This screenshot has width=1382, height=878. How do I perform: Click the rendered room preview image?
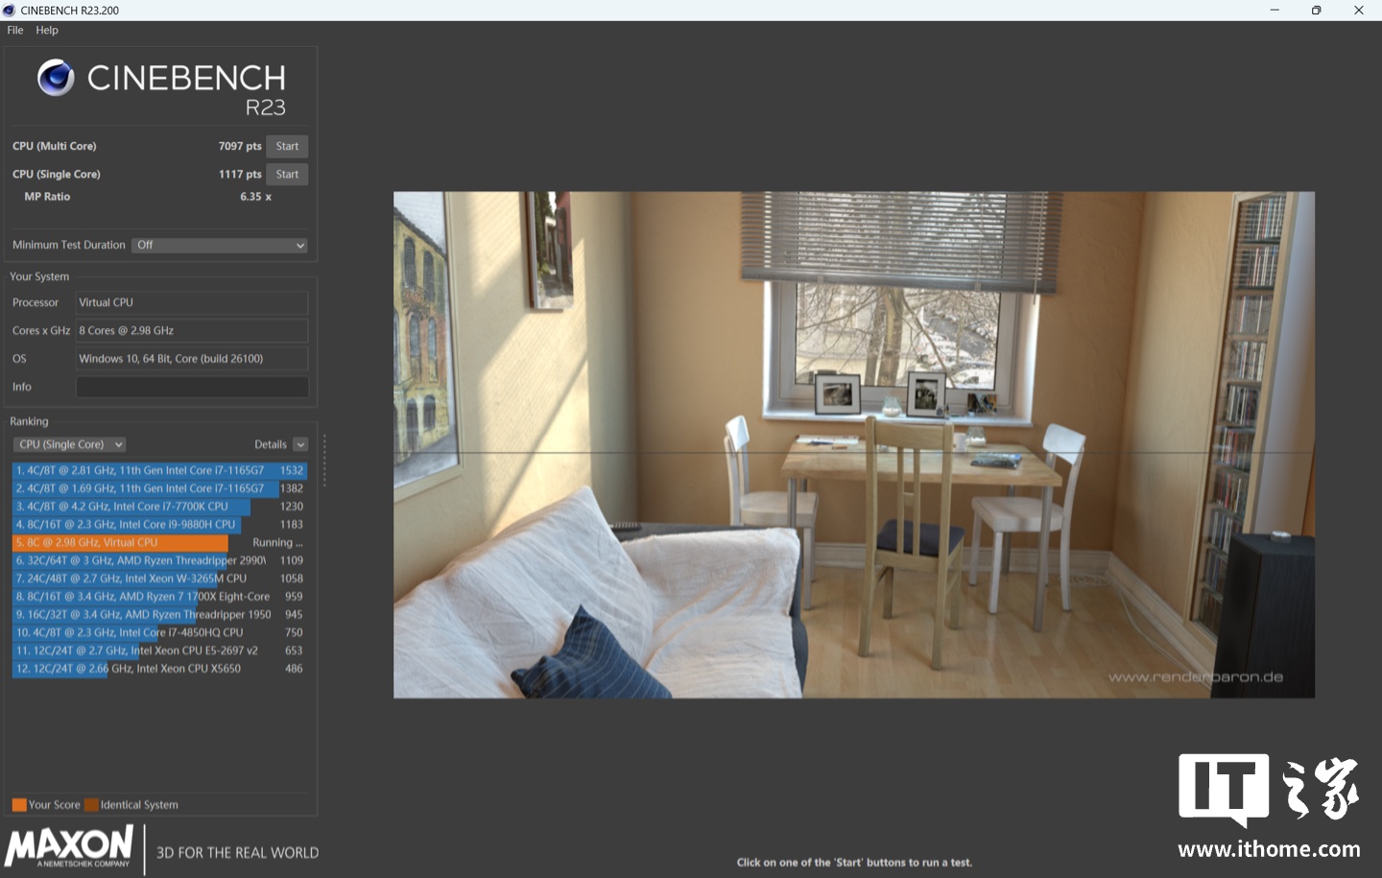click(853, 444)
